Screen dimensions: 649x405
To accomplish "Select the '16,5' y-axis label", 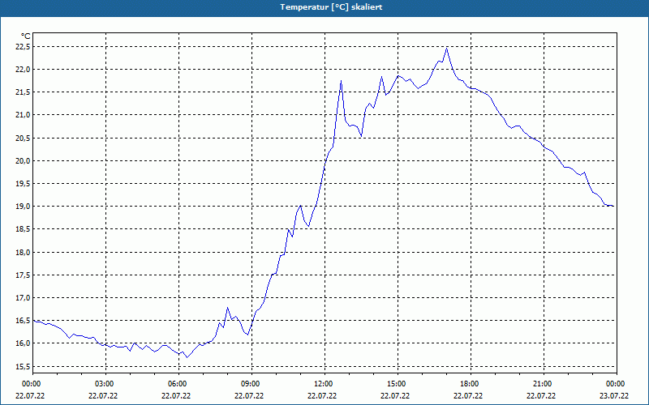I will click(x=23, y=320).
